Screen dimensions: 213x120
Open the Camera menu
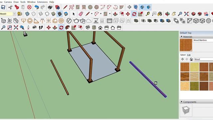(8, 2)
